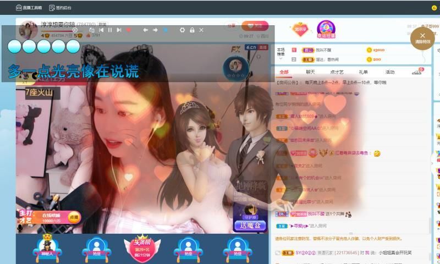
Task: Click the emoji in 扛着青蛙 chat message
Action: (377, 153)
